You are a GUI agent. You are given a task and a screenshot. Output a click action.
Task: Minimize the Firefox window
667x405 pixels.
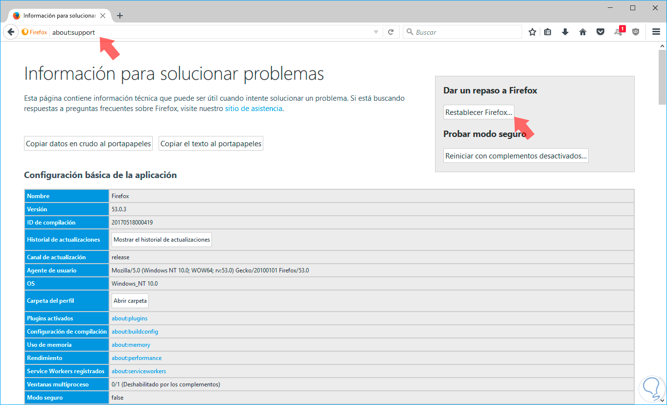610,8
